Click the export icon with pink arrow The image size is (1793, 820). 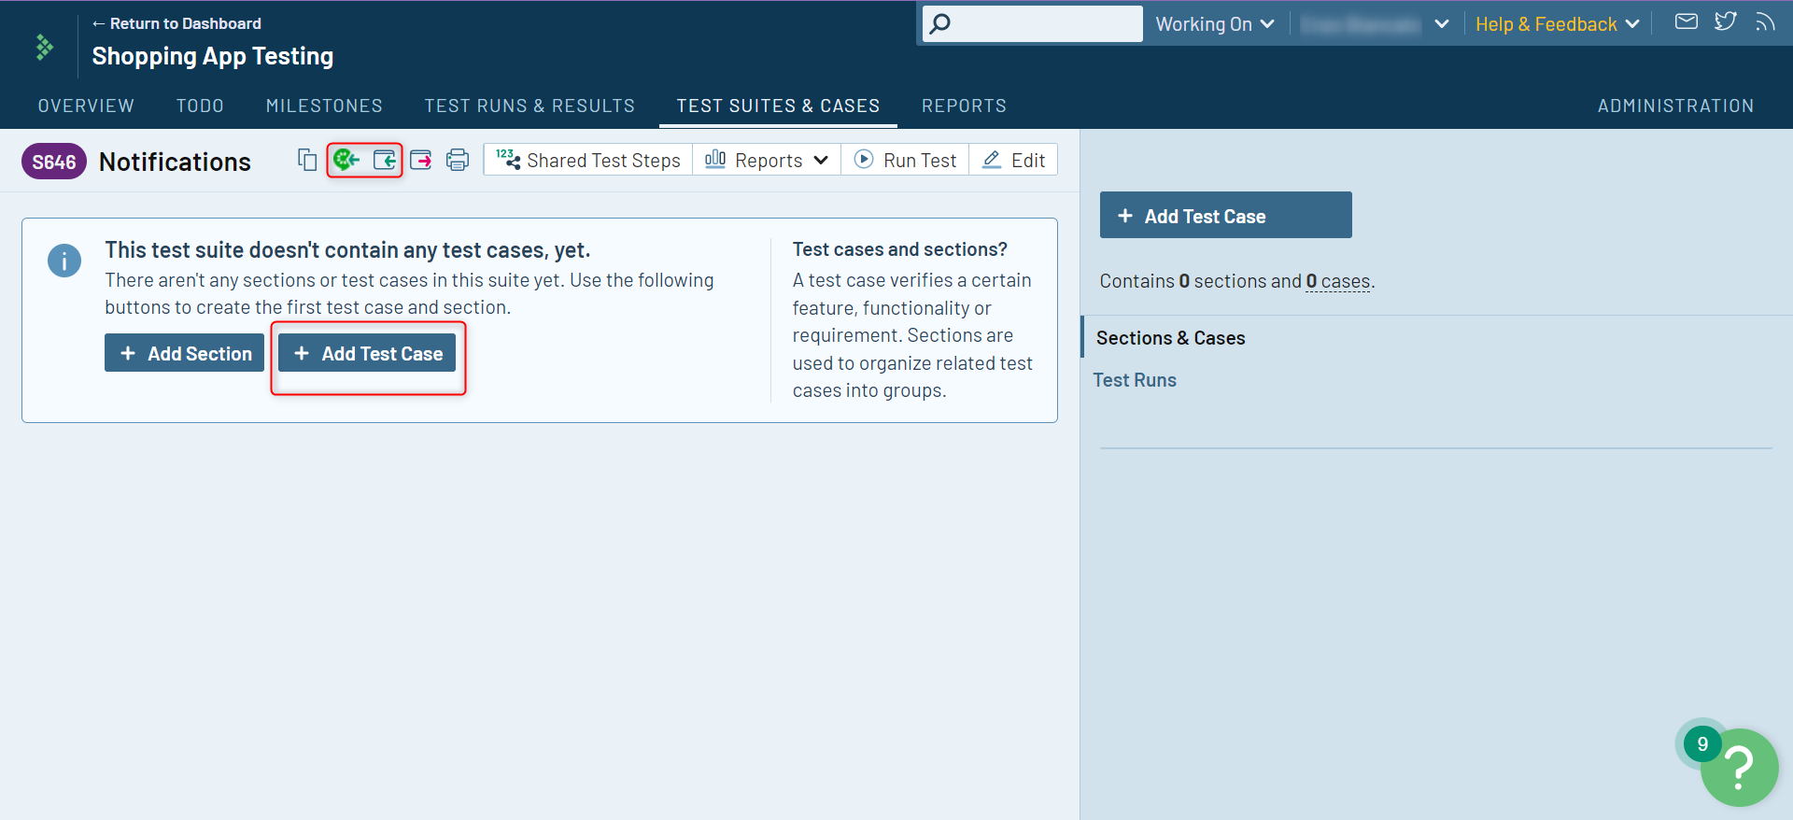[x=421, y=160]
